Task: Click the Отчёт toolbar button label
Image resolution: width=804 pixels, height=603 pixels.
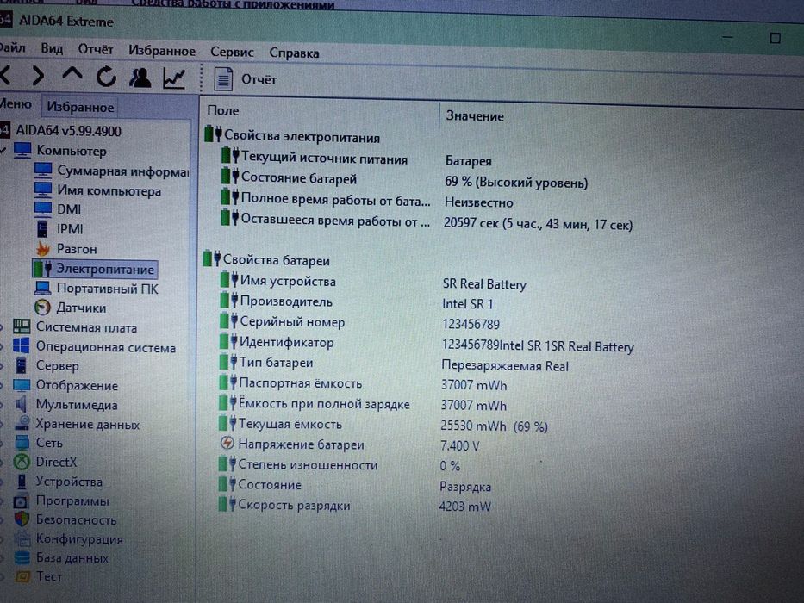Action: point(259,80)
